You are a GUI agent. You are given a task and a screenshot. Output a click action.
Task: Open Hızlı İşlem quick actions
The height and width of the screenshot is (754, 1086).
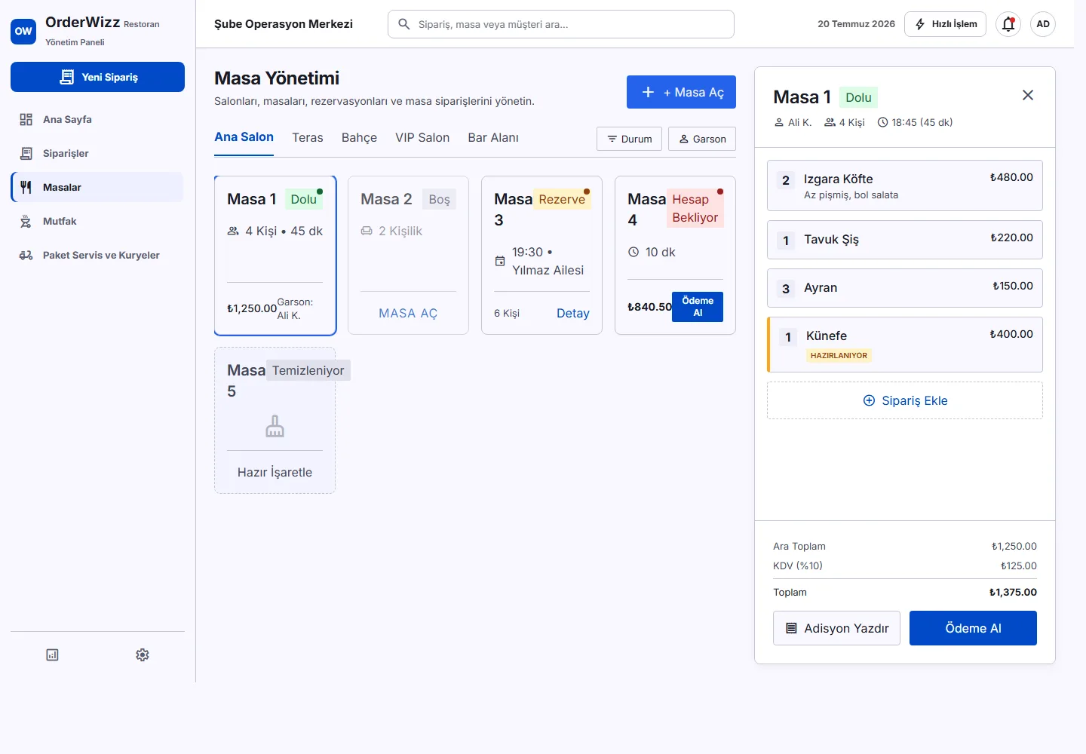pyautogui.click(x=946, y=24)
